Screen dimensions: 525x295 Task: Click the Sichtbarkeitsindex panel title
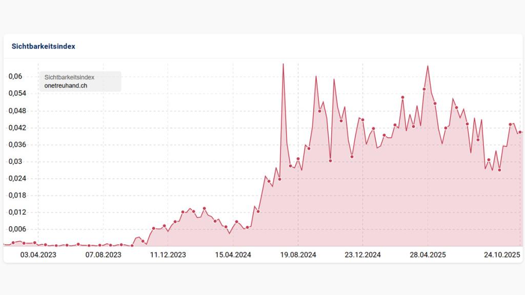point(44,46)
